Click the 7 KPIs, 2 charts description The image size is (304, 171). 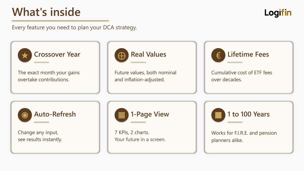(140, 136)
